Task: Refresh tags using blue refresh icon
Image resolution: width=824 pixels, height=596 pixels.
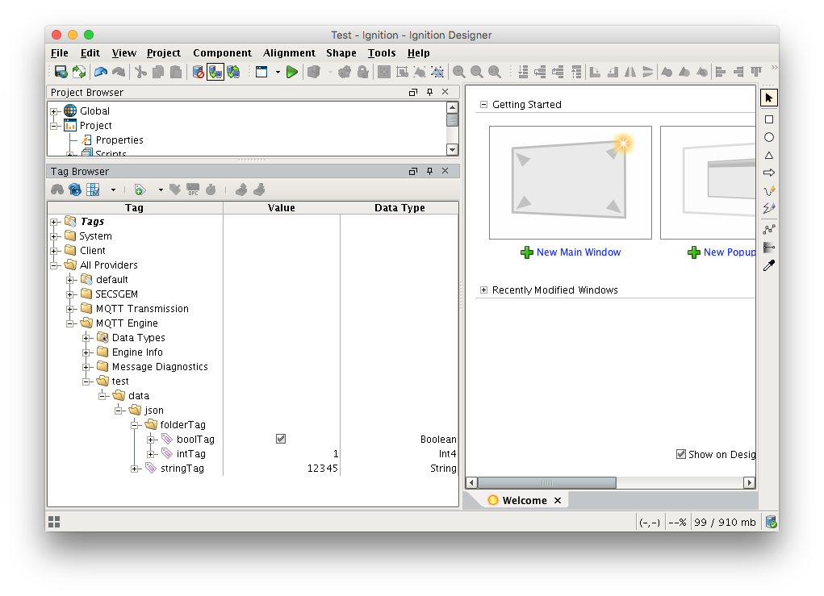Action: 75,190
